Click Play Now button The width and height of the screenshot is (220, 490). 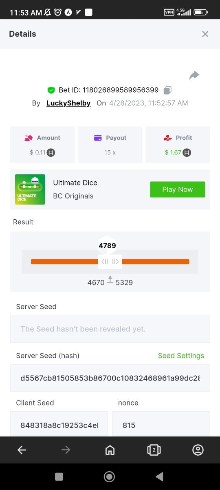point(178,189)
